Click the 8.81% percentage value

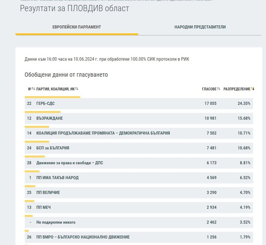(x=245, y=163)
